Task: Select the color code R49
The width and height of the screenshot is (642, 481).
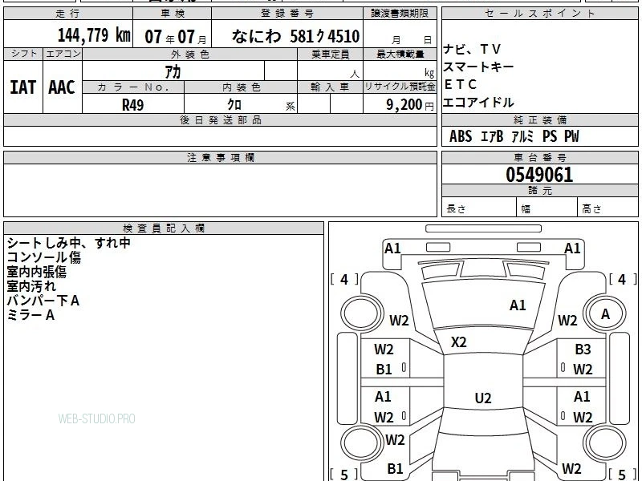Action: (x=133, y=105)
